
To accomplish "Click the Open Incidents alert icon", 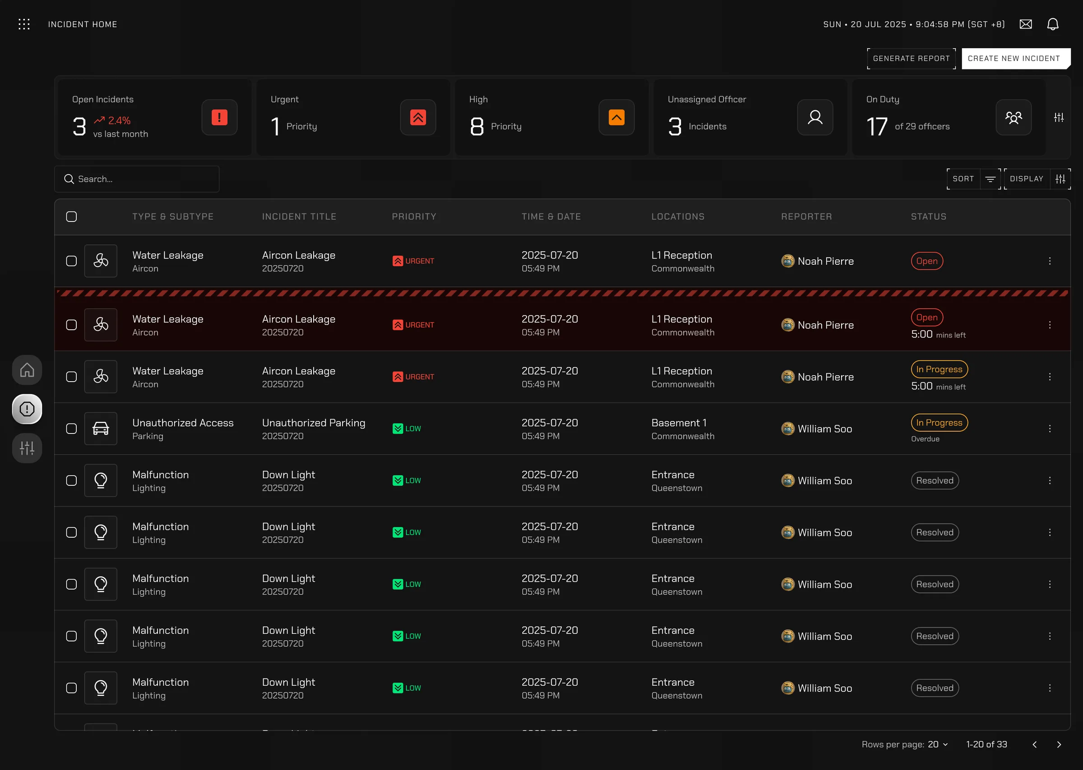I will pos(219,117).
